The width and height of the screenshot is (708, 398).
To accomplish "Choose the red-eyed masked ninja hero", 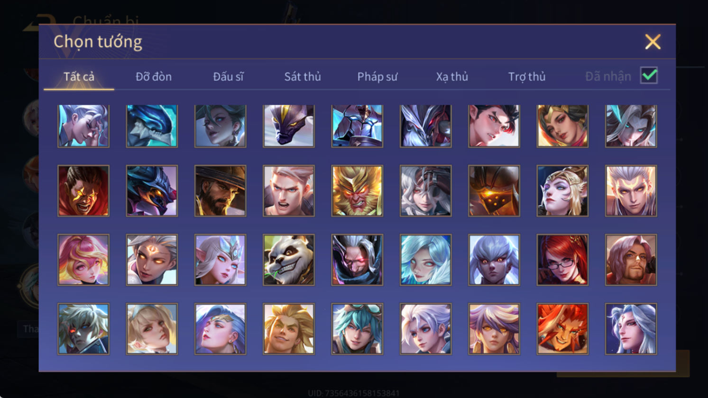I will (x=357, y=260).
